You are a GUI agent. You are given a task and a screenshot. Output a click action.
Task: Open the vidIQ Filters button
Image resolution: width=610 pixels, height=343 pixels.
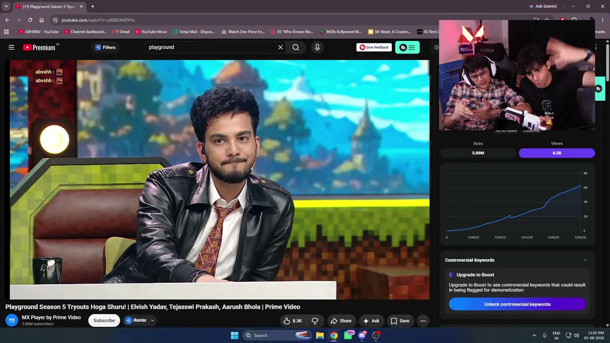click(105, 47)
